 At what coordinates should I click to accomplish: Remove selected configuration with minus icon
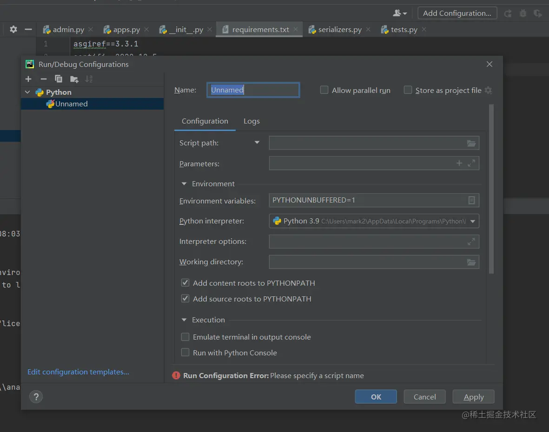43,79
